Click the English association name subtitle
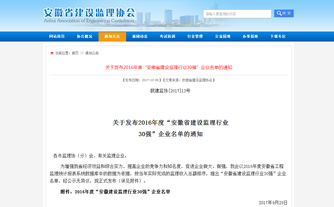This screenshot has width=334, height=207. [89, 21]
